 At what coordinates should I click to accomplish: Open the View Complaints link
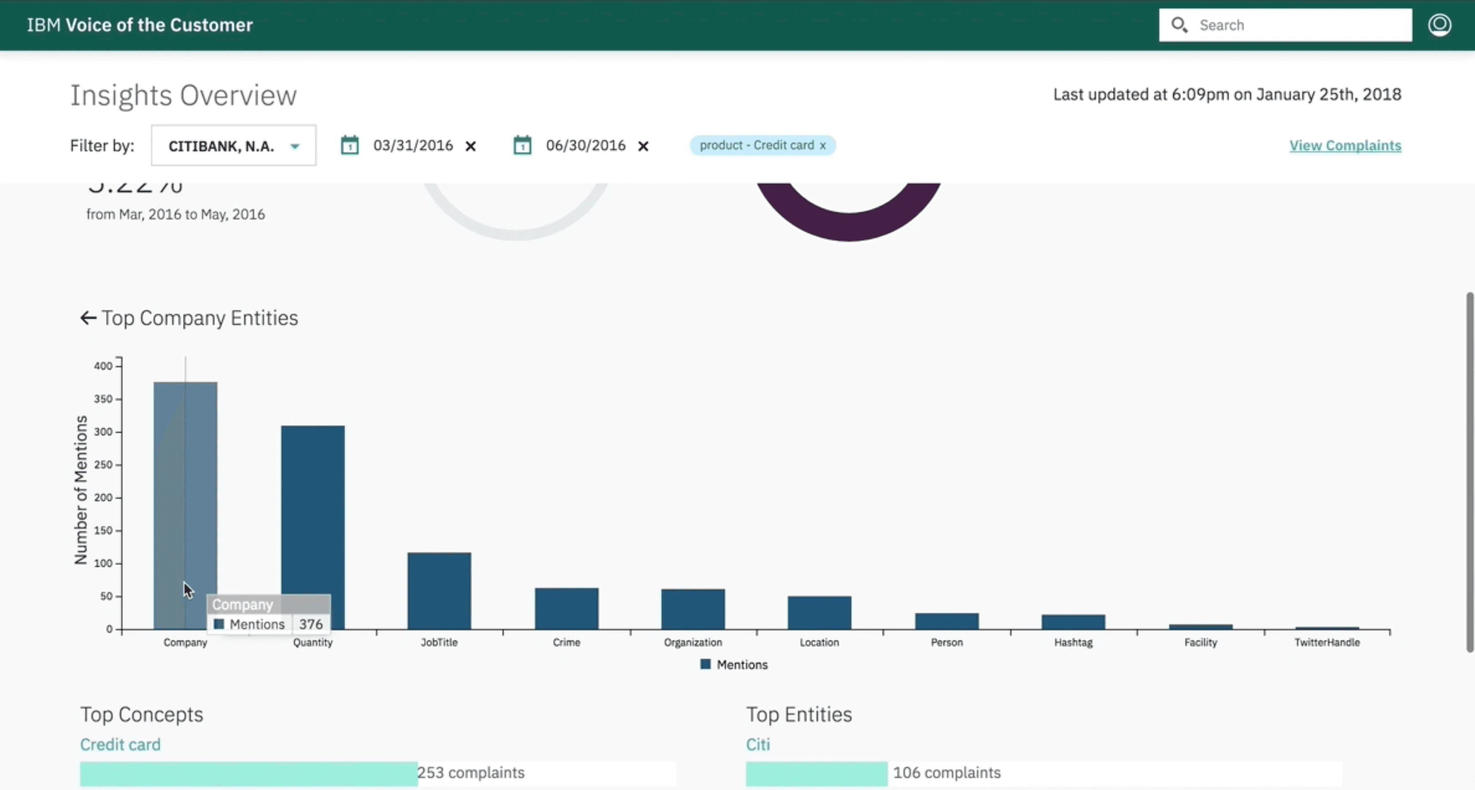pos(1344,146)
